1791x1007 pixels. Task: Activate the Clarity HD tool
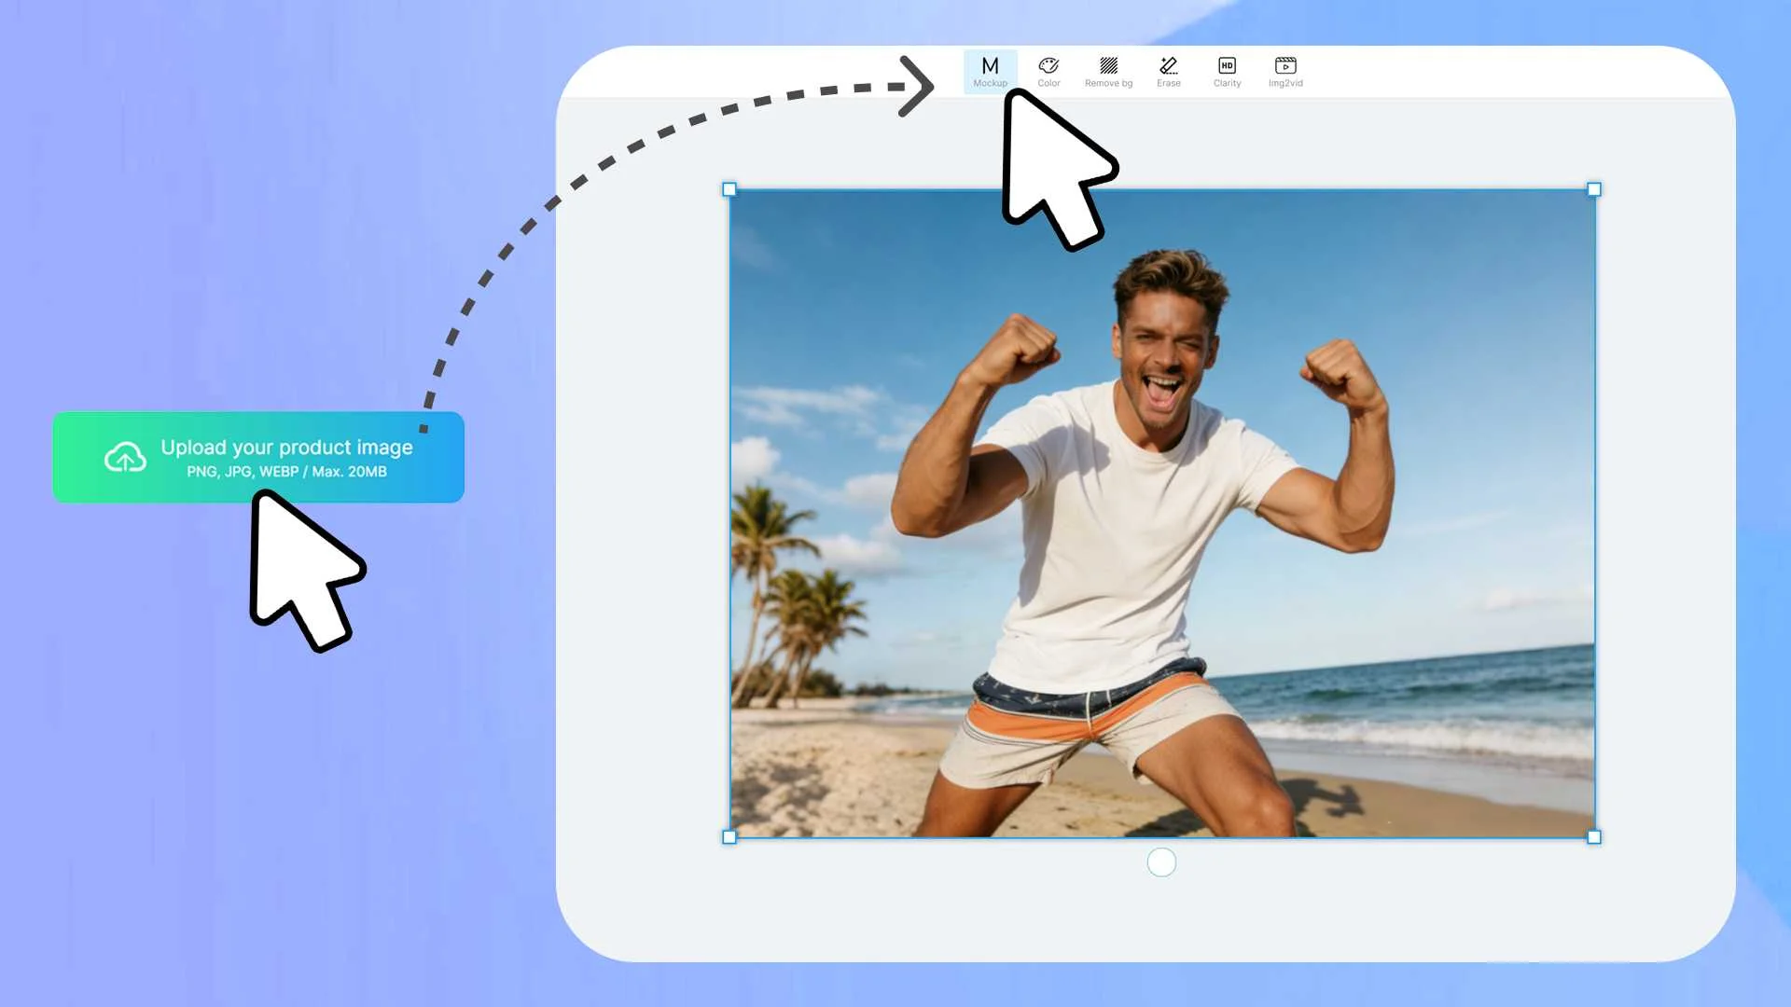[x=1227, y=72]
